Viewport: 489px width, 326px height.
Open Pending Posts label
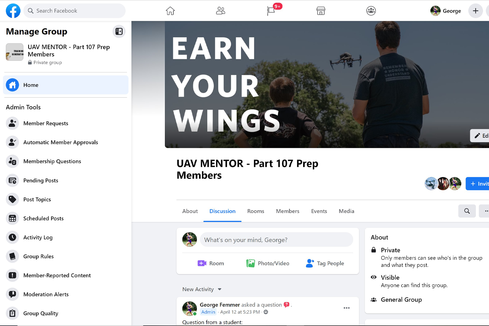pyautogui.click(x=41, y=181)
